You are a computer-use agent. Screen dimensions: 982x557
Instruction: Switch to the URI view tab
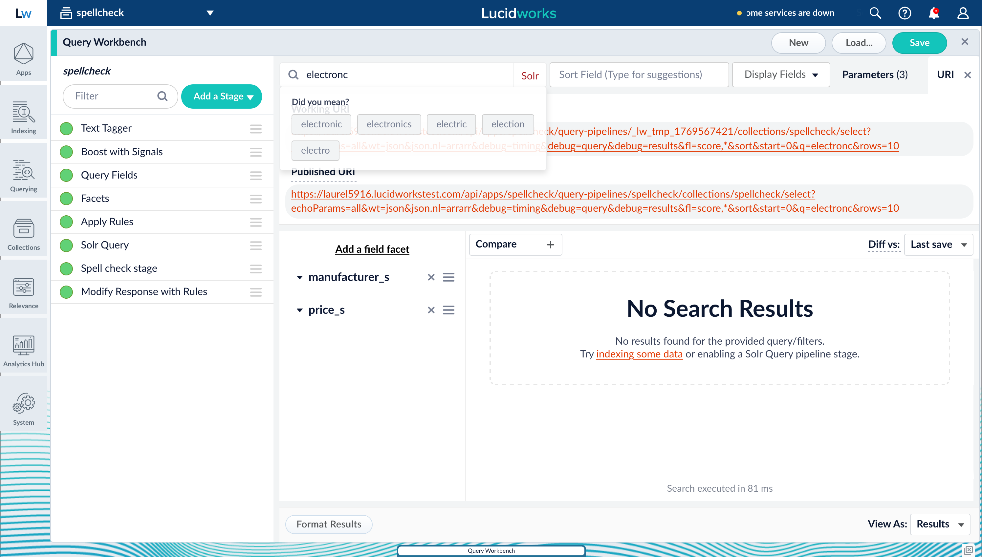(x=945, y=75)
